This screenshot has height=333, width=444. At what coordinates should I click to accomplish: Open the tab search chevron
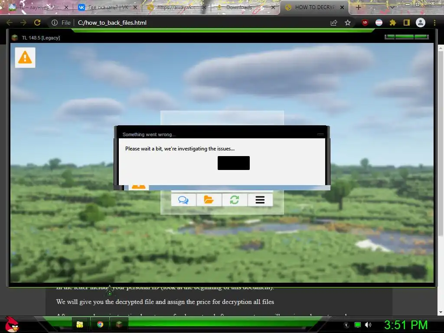[x=392, y=7]
